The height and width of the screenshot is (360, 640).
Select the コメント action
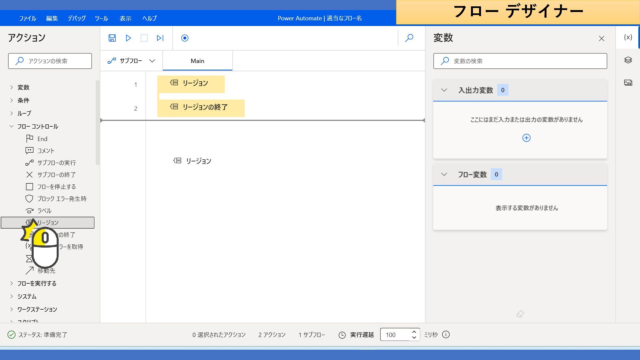pos(46,151)
